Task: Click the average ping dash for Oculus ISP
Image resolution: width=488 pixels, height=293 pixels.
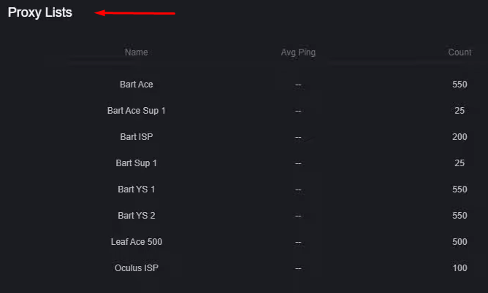Action: coord(298,268)
